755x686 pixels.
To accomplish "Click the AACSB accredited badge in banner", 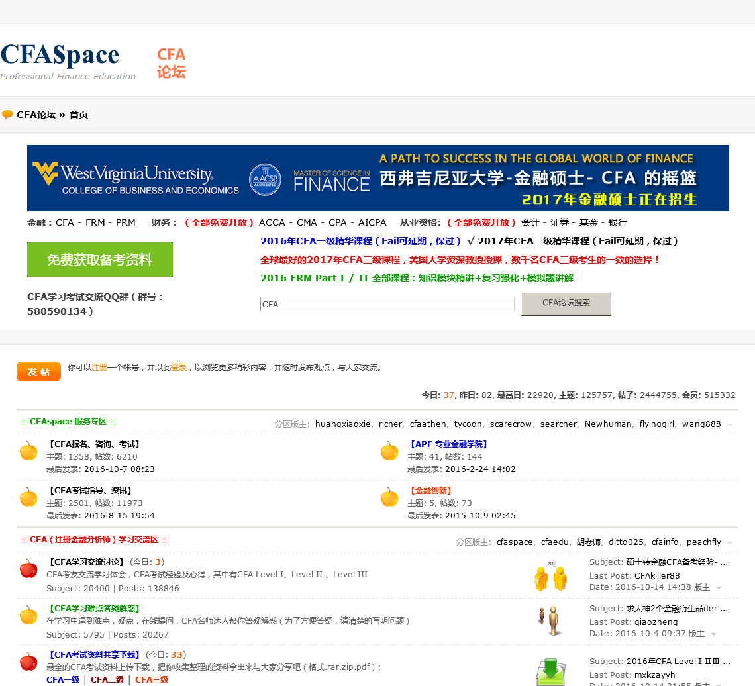I will (x=266, y=179).
